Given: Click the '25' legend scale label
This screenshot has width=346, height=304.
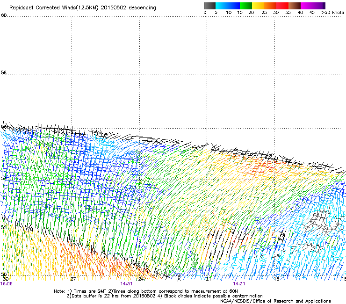Looking at the screenshot, I should click(x=264, y=13).
